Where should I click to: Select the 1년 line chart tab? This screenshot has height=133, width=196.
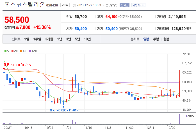pyautogui.click(x=60, y=39)
